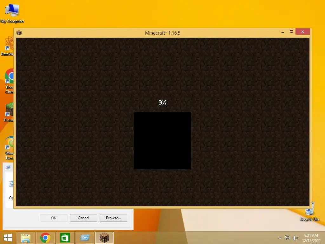
Task: Open the DataWa desktop shortcut
Action: pyautogui.click(x=7, y=46)
